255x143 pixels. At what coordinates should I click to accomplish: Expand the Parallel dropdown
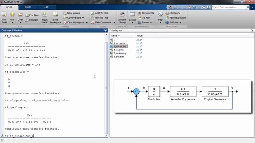click(x=151, y=23)
